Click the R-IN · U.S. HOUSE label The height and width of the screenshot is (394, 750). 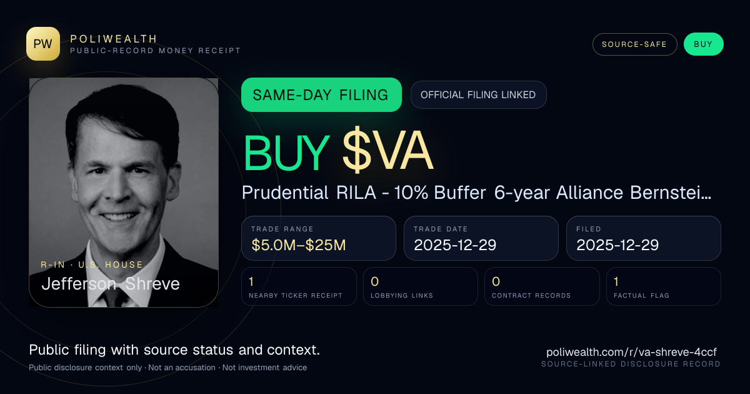pos(92,265)
